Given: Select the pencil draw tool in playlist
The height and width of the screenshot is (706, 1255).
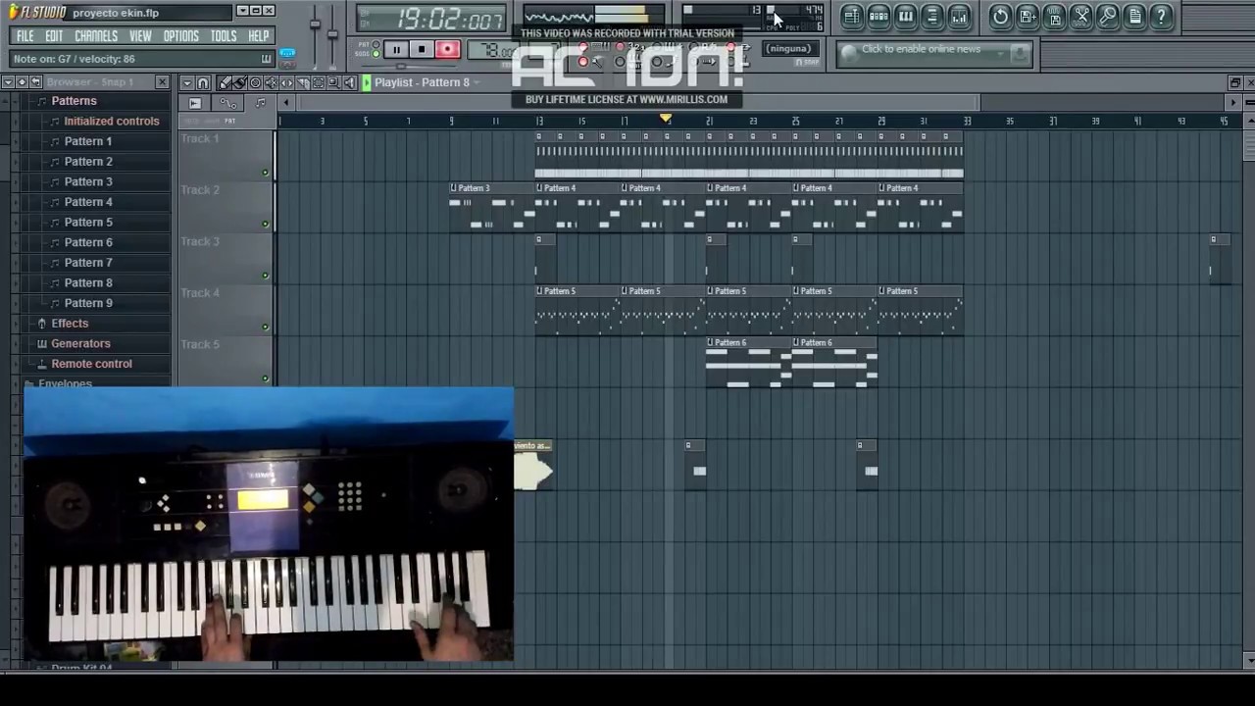Looking at the screenshot, I should pyautogui.click(x=224, y=82).
